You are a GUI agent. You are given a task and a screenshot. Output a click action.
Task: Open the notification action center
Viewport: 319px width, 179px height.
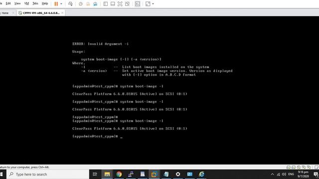click(x=316, y=175)
